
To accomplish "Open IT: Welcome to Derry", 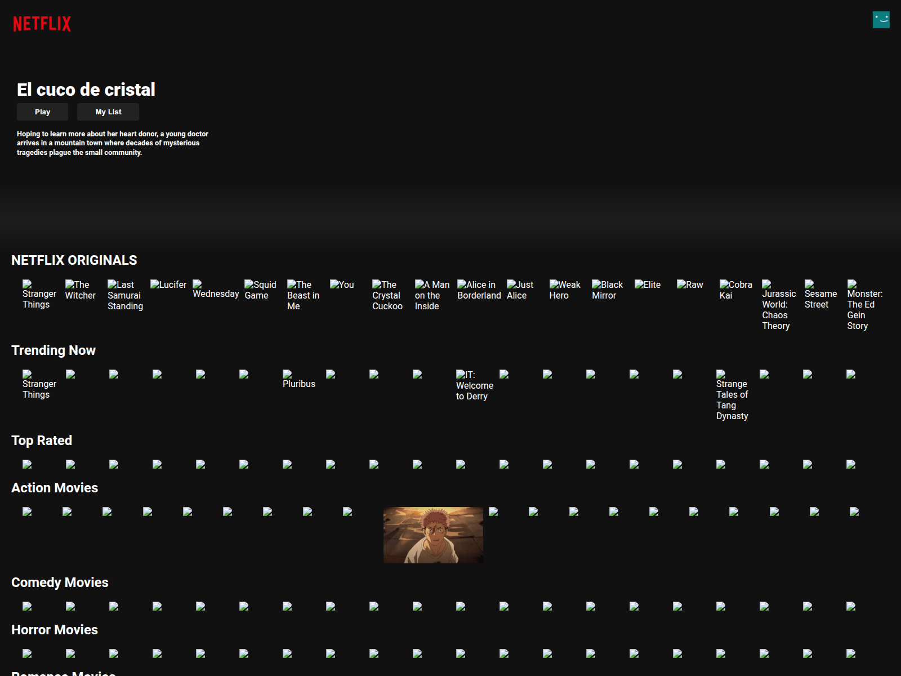I will click(475, 385).
